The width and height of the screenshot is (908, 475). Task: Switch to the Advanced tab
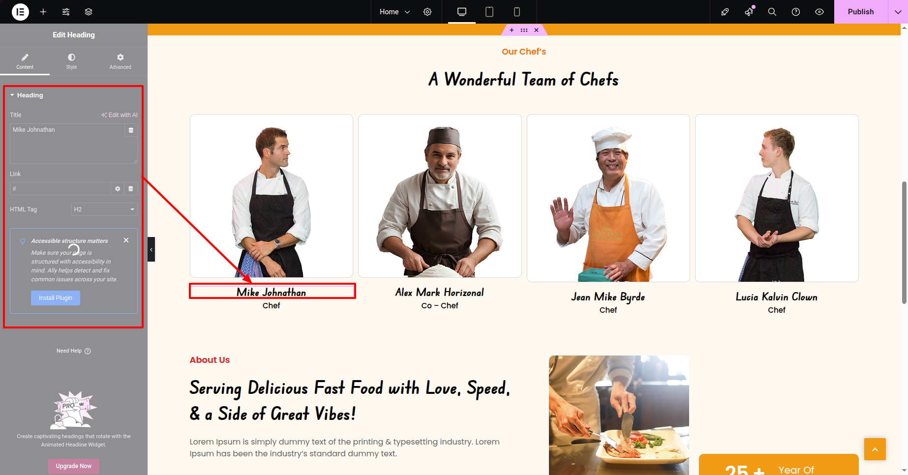(120, 61)
